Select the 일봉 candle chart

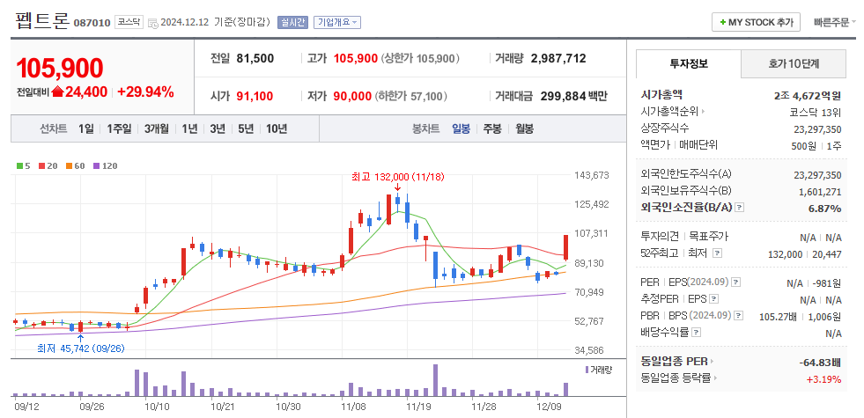[x=462, y=128]
